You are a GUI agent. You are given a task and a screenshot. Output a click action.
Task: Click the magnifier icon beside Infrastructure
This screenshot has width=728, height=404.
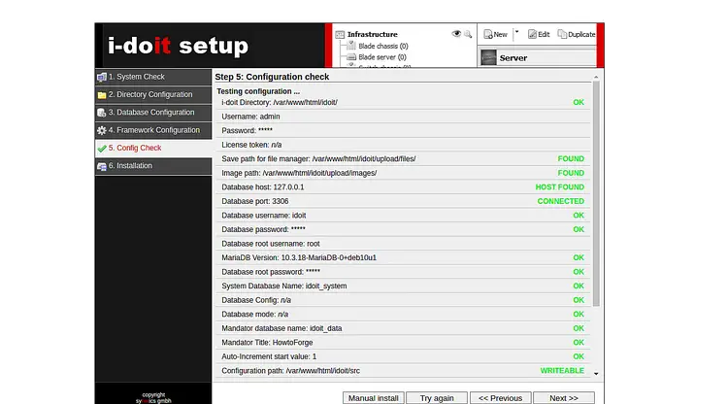point(468,34)
